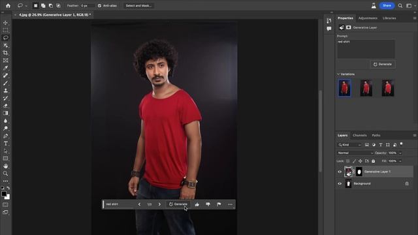Toggle Lock All padlock in Layers
The height and width of the screenshot is (235, 418).
(x=373, y=161)
